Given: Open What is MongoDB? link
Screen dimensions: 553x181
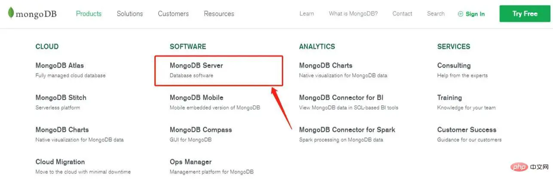Looking at the screenshot, I should point(353,14).
